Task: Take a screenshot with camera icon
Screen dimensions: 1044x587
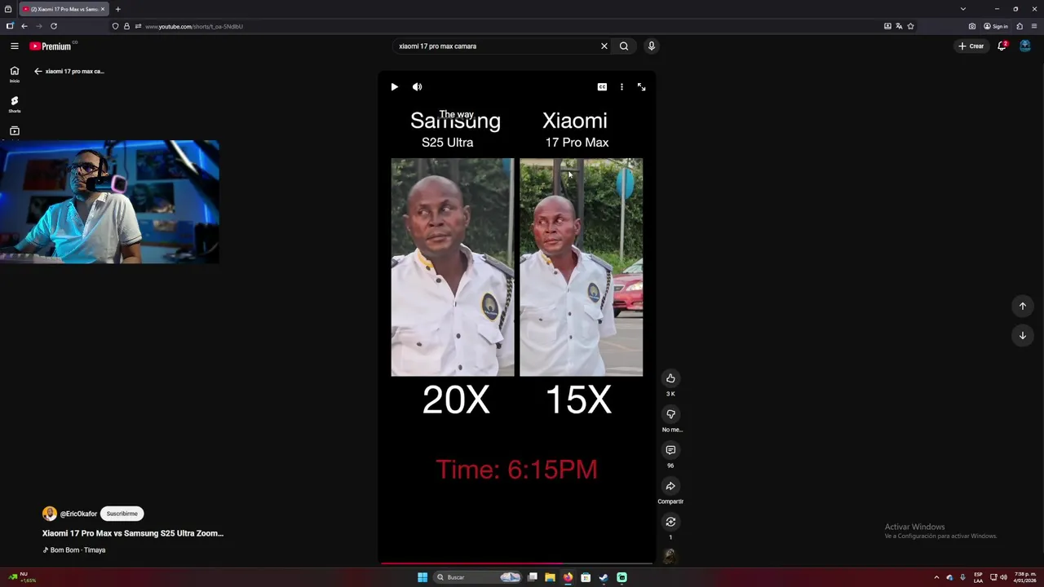Action: (972, 26)
